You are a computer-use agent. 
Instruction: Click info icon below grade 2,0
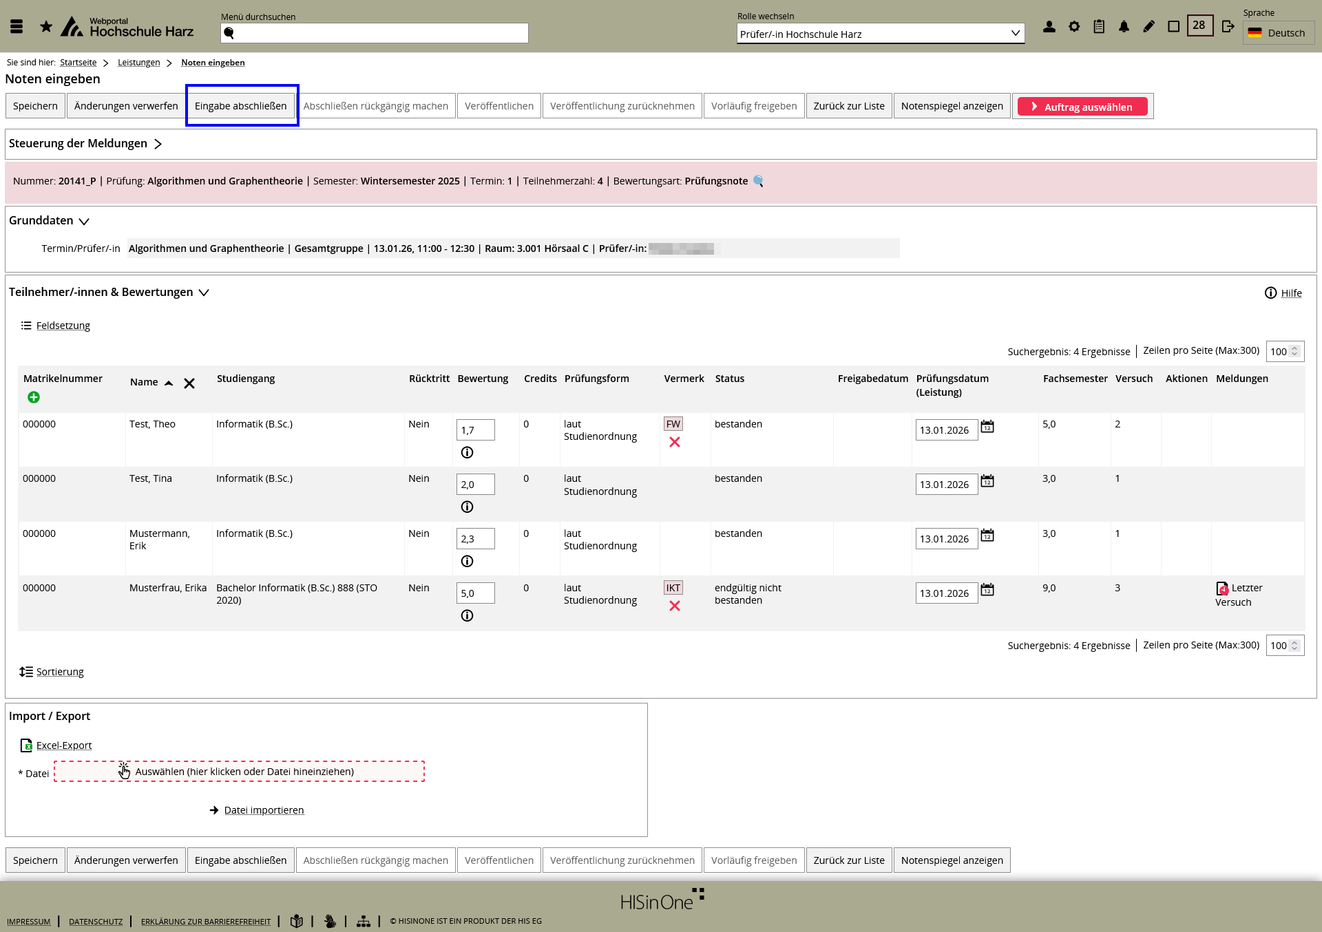(x=467, y=507)
